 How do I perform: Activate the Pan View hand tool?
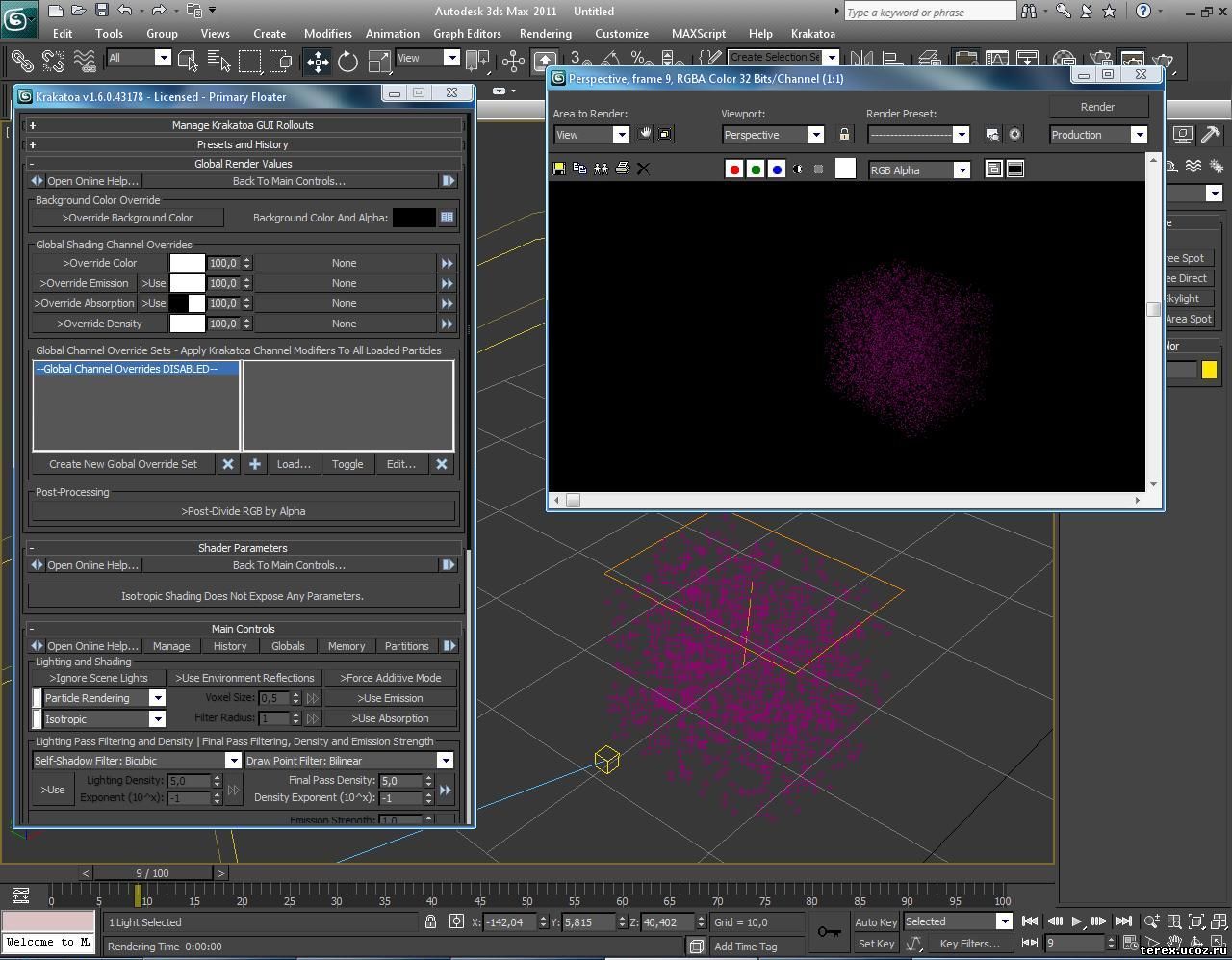click(1174, 943)
